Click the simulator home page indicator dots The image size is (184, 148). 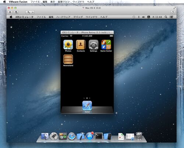[87, 98]
